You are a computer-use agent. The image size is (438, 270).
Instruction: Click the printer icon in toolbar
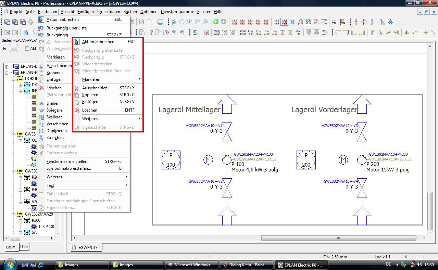click(x=31, y=22)
